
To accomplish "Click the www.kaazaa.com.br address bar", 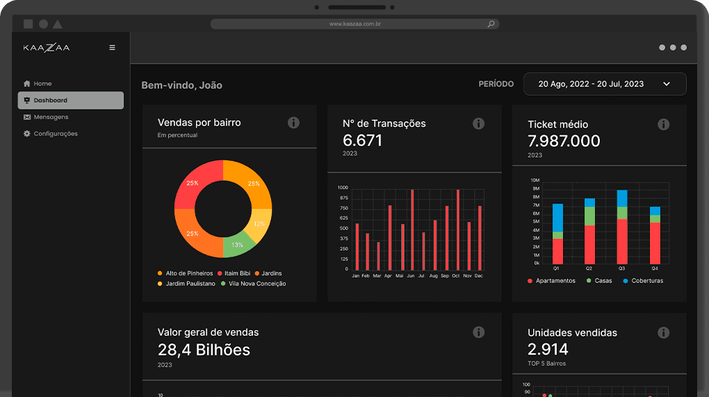I will [354, 24].
